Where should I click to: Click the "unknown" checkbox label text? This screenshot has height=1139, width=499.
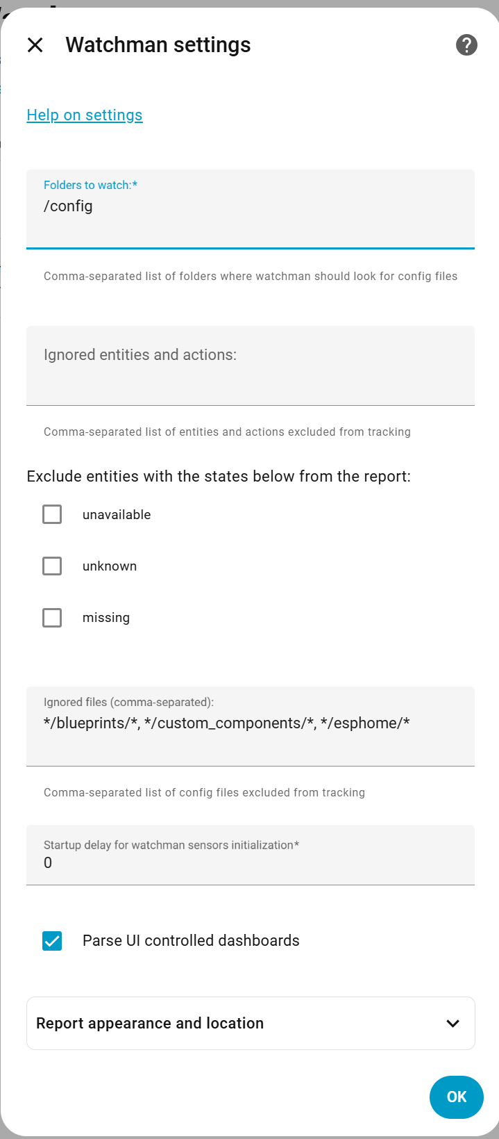pos(110,566)
